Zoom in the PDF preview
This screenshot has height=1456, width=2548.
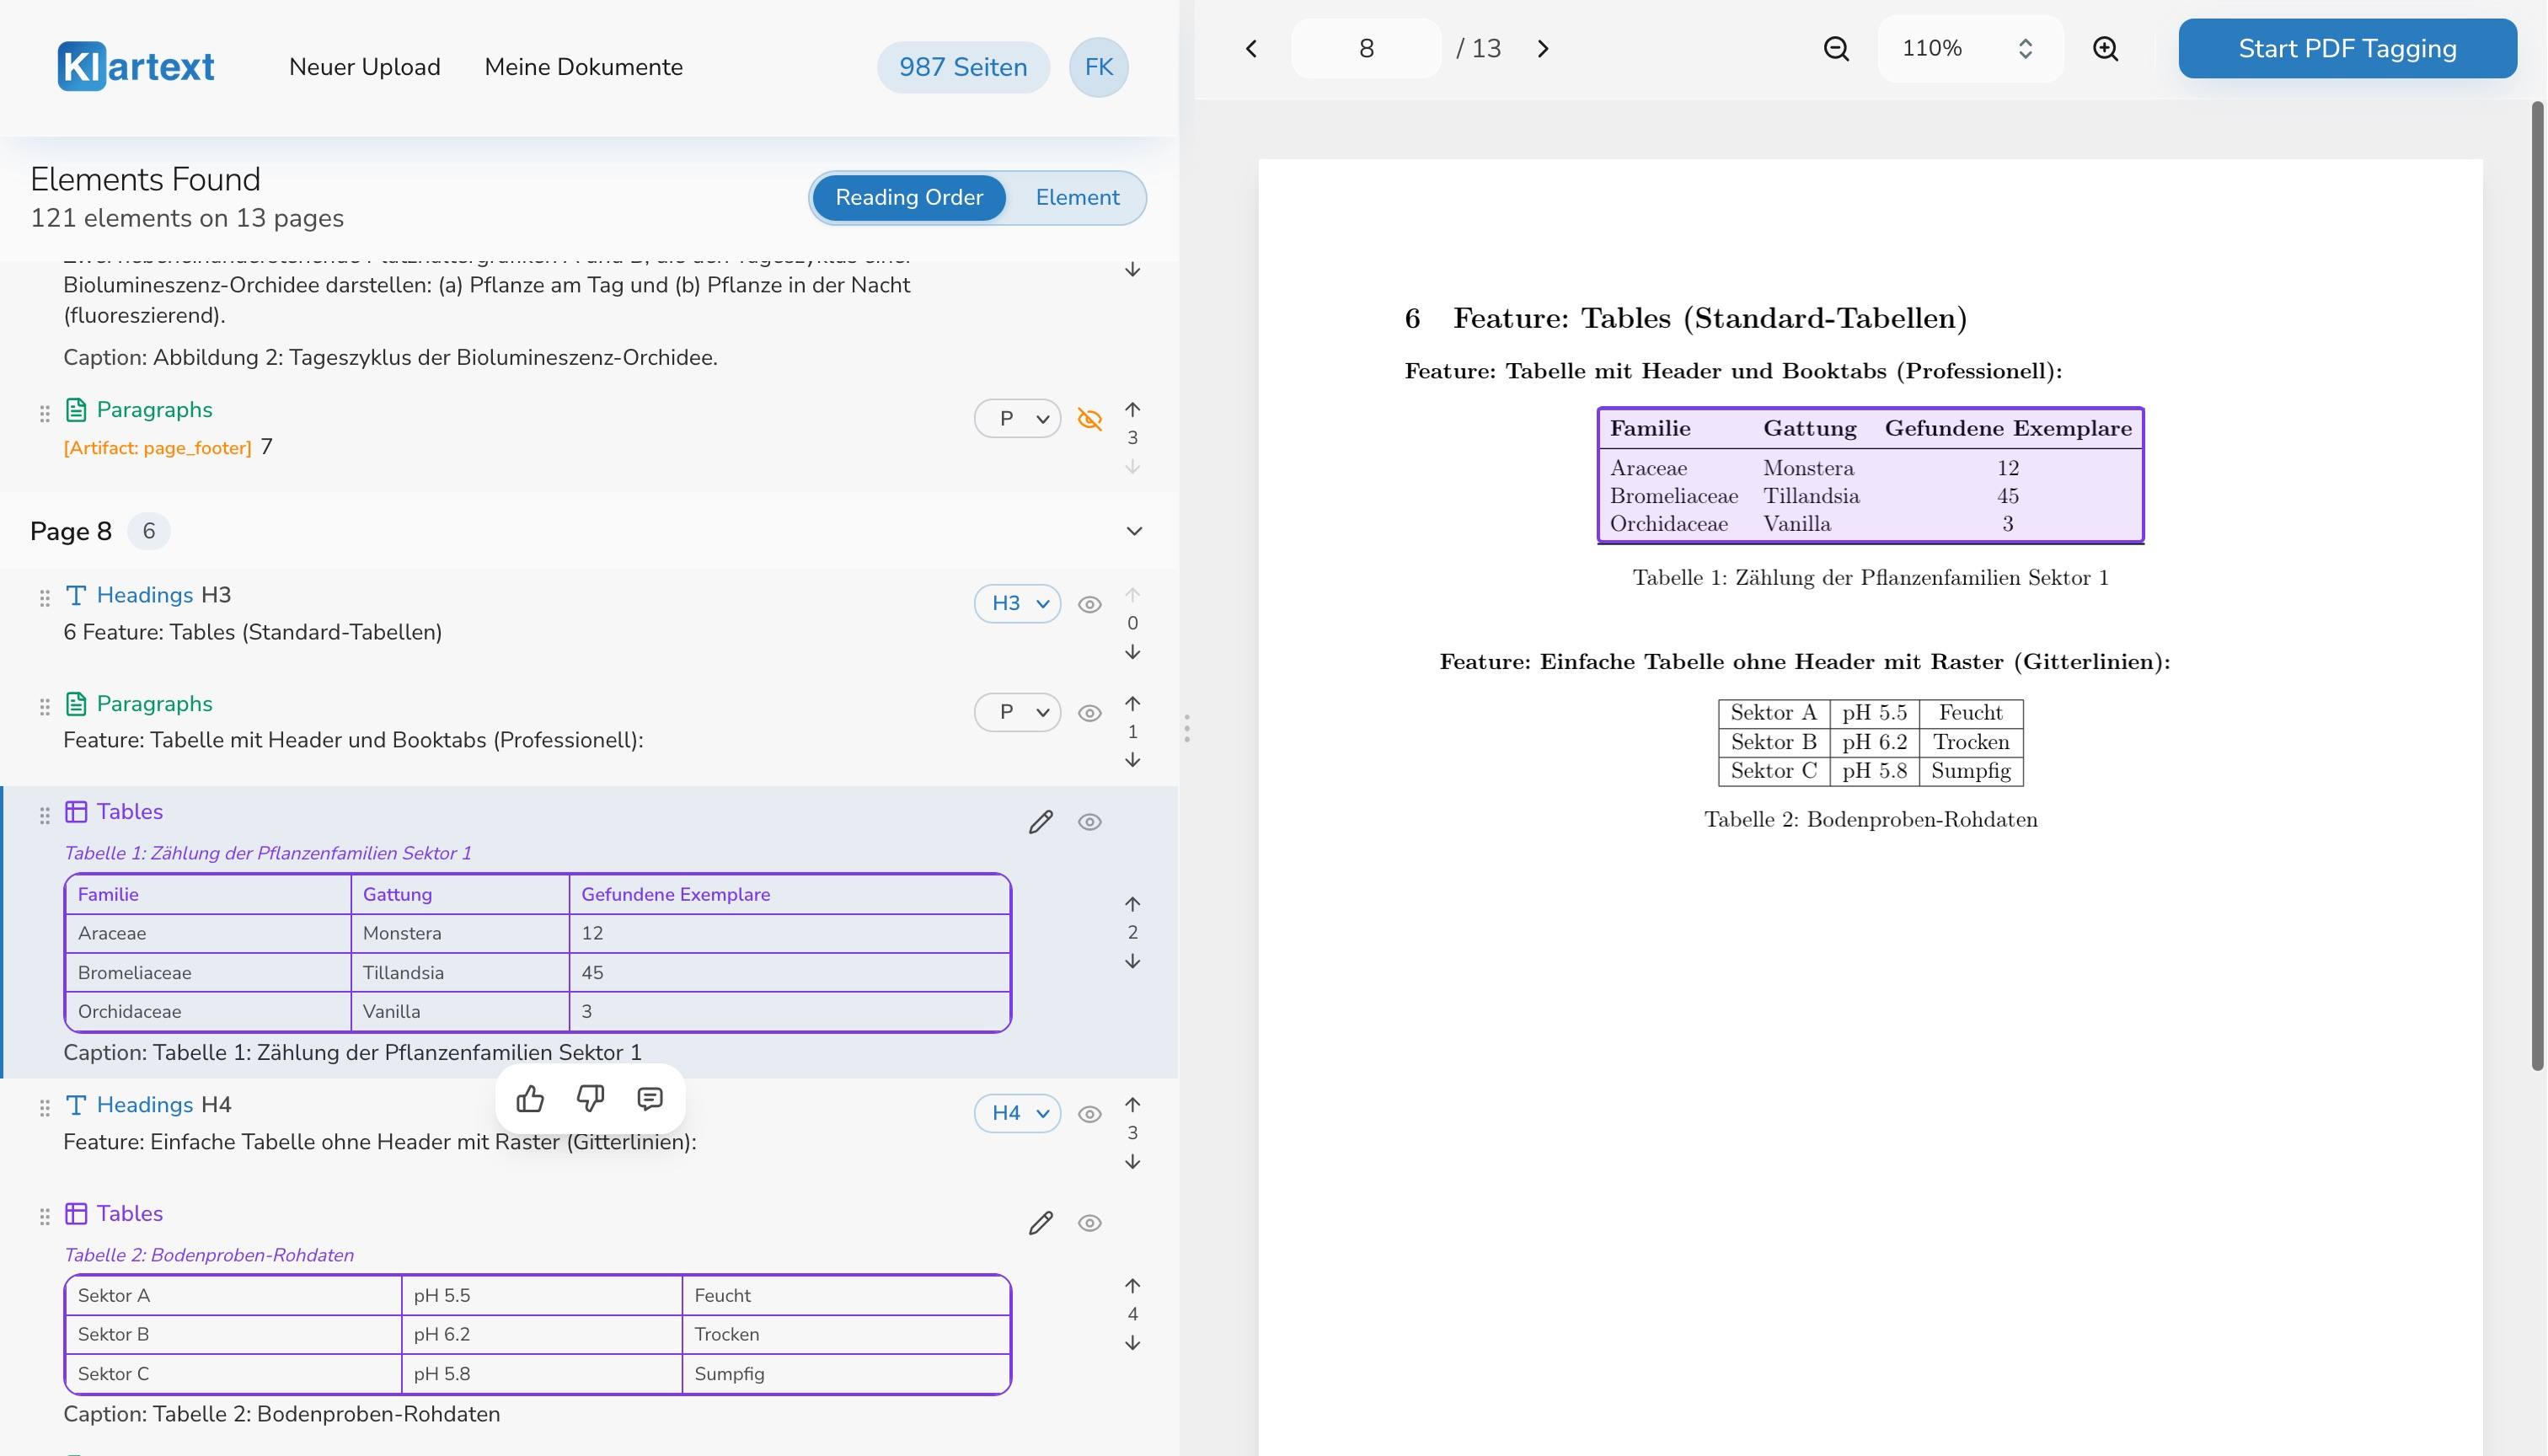tap(2105, 48)
